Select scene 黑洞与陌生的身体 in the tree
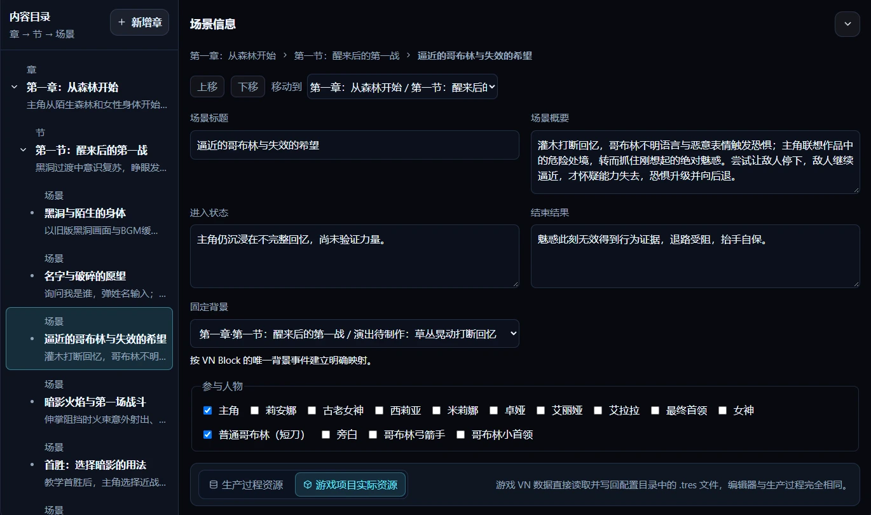The width and height of the screenshot is (871, 515). (90, 213)
